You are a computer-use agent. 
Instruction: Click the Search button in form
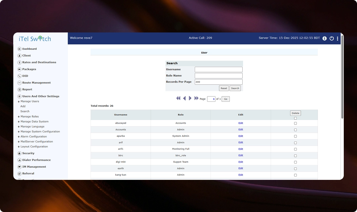point(235,88)
